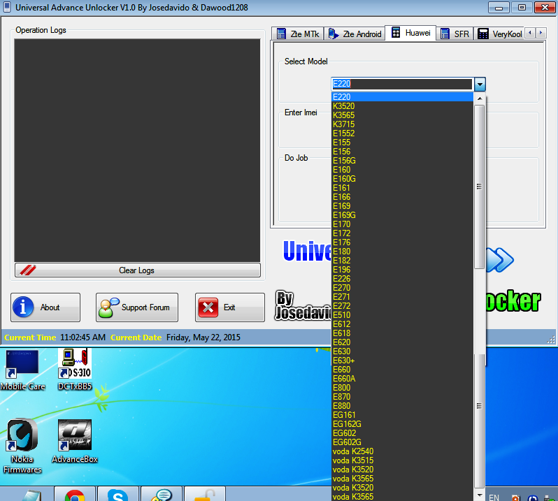Select model E180 in the list

402,252
